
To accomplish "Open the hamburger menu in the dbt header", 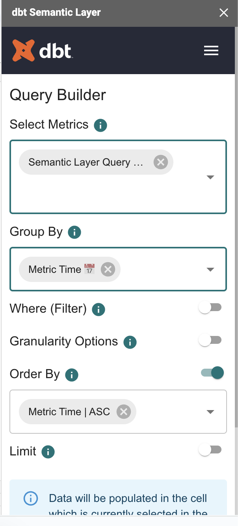I will tap(211, 50).
